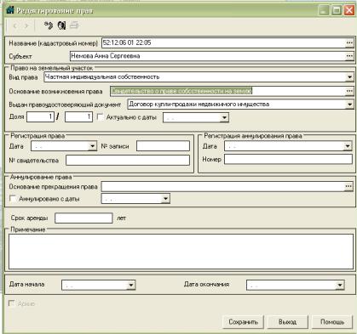The image size is (357, 334).
Task: Toggle the Актуально с даты checkbox
Action: point(101,116)
